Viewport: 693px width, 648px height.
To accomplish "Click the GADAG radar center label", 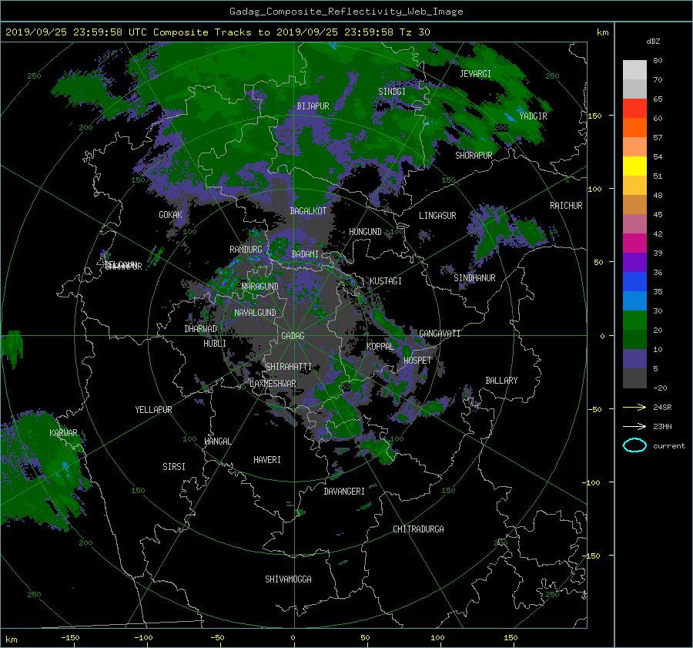I will 293,336.
